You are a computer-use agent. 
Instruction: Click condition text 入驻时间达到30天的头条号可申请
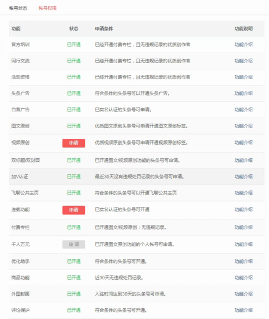pos(130,294)
